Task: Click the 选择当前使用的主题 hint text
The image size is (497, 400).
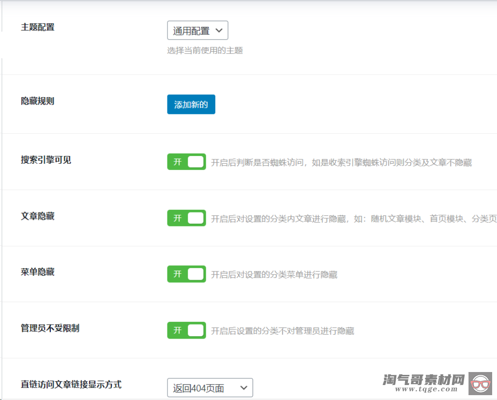Action: click(x=205, y=50)
